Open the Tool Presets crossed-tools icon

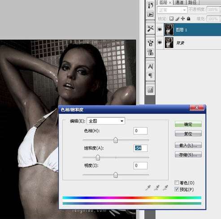click(150, 28)
